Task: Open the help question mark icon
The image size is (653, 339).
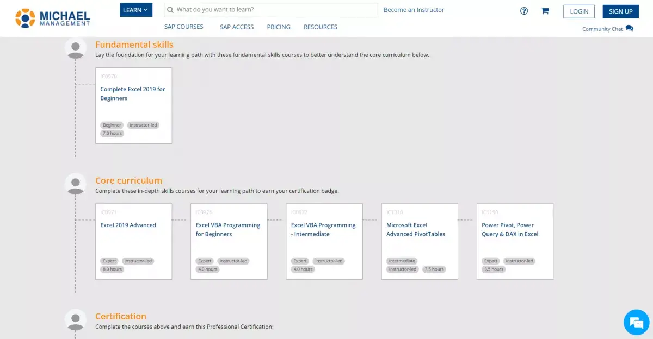Action: coord(524,11)
